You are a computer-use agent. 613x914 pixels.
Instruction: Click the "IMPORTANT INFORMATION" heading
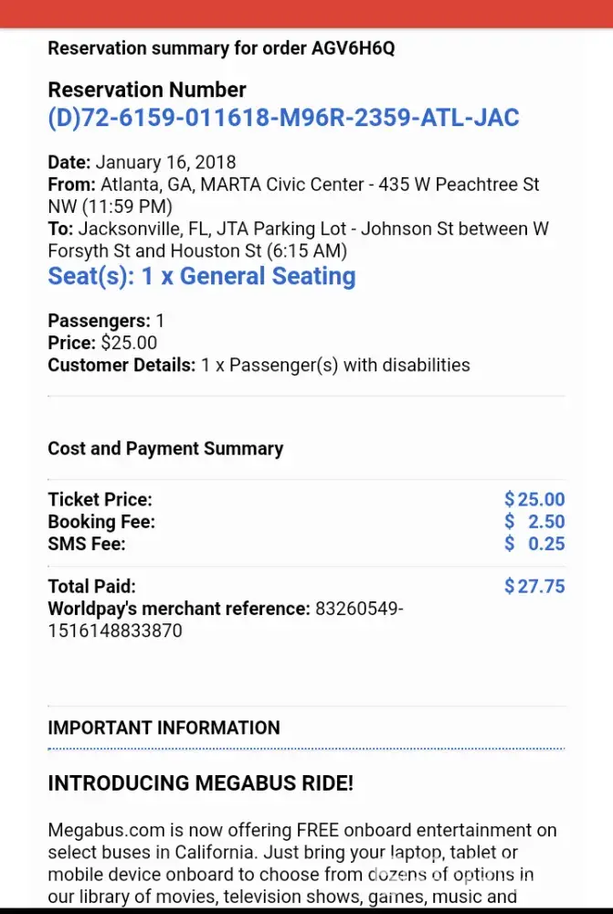(x=164, y=728)
